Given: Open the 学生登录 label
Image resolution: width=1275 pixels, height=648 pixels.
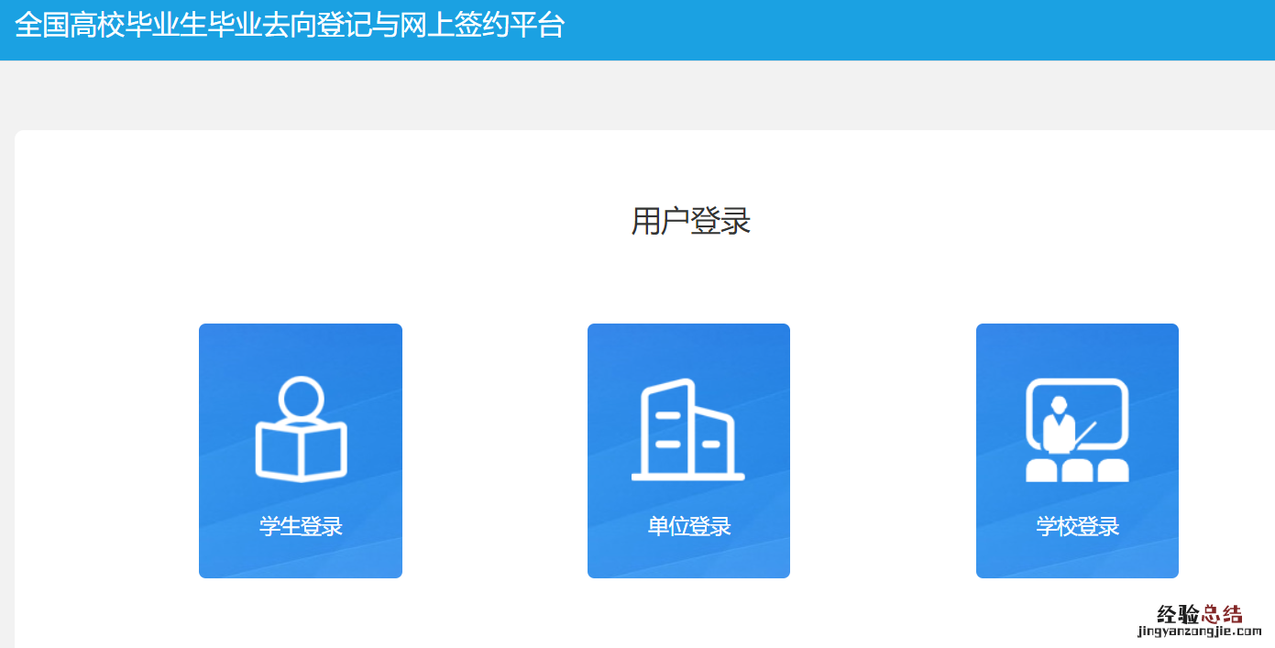Looking at the screenshot, I should pyautogui.click(x=301, y=527).
